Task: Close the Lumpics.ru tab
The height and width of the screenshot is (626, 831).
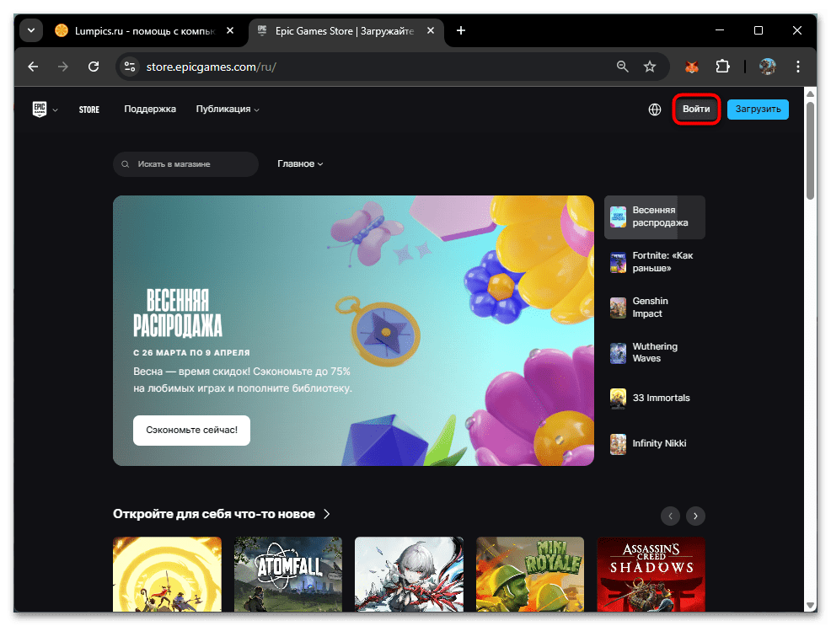Action: click(x=230, y=30)
